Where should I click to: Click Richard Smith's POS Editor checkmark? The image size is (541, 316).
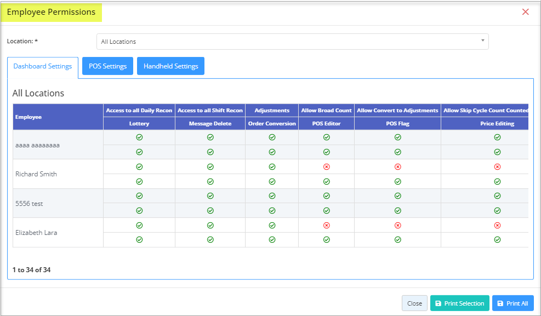coord(326,182)
